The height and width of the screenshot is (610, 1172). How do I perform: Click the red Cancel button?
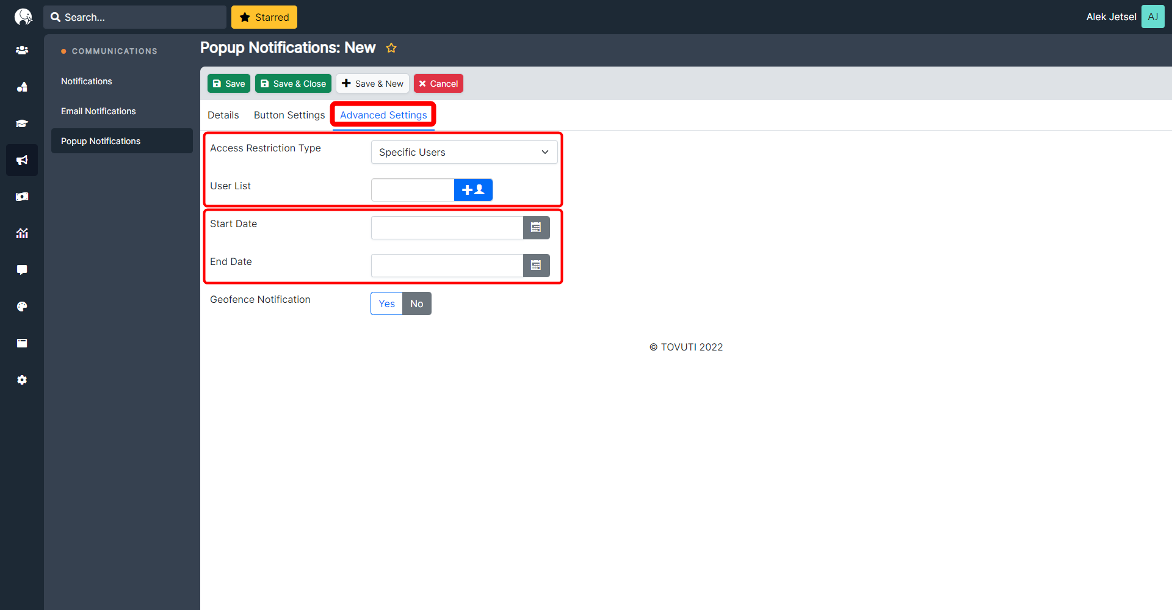[438, 84]
